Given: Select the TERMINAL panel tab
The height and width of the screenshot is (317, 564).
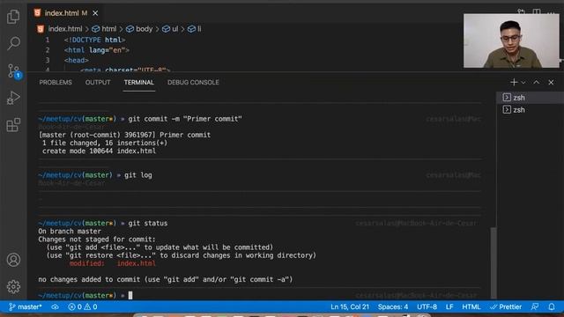Looking at the screenshot, I should click(139, 82).
